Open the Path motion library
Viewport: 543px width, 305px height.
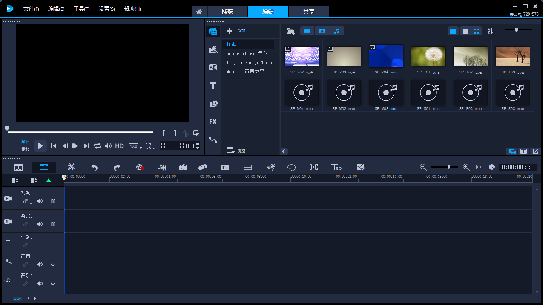213,140
